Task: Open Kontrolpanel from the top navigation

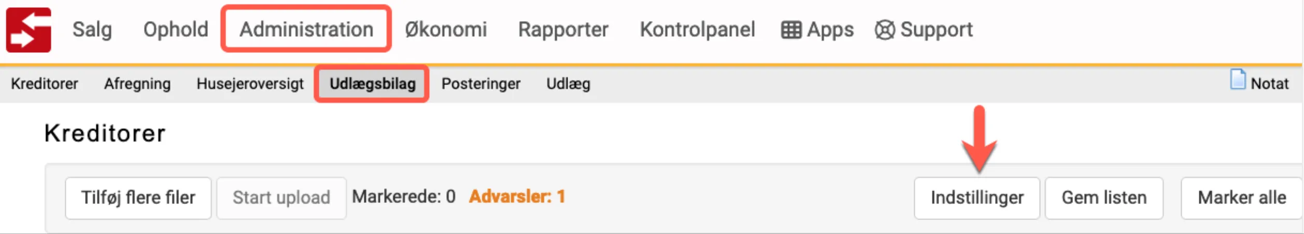Action: 697,30
